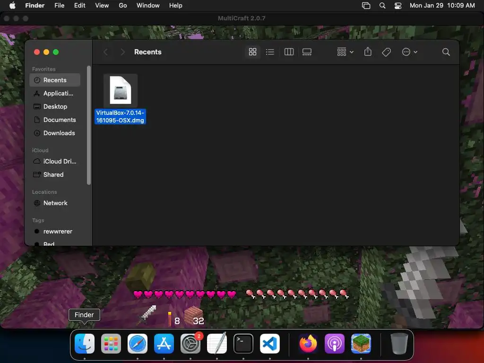Switch Finder to icon view
The image size is (484, 363).
[252, 52]
